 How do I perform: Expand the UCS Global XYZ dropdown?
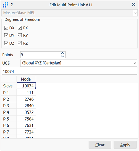[x=79, y=63]
